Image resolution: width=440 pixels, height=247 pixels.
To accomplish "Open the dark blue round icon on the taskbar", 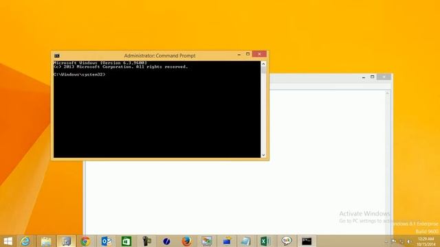I will [166, 241].
